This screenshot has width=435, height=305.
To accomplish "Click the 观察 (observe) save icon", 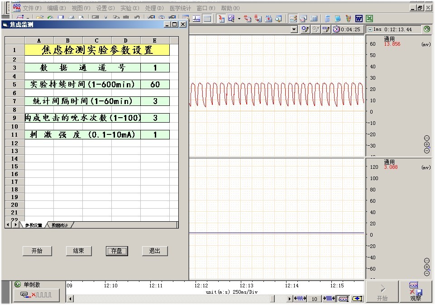I will point(415,292).
